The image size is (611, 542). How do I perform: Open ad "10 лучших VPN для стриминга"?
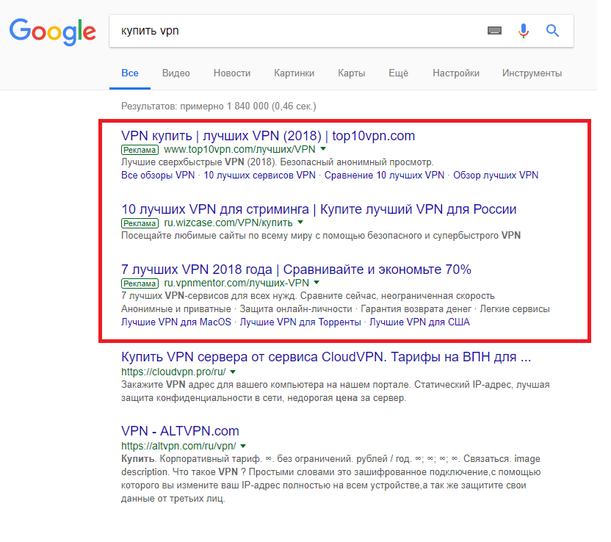click(319, 209)
